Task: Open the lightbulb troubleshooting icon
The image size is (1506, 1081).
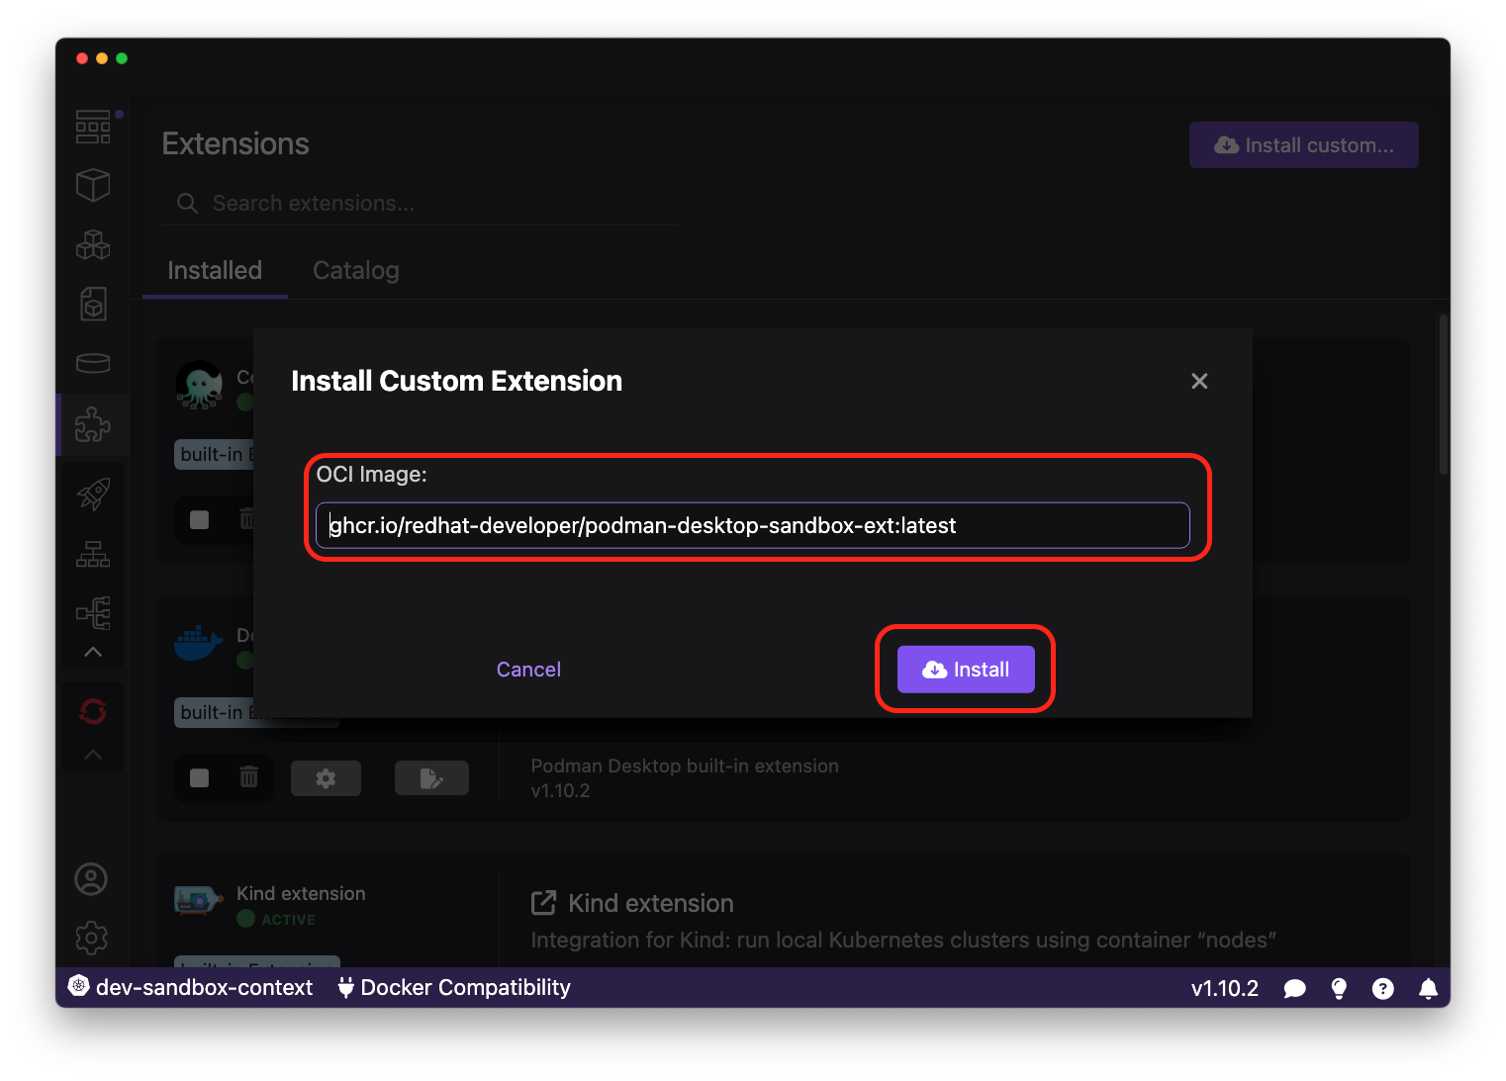Action: point(1339,988)
